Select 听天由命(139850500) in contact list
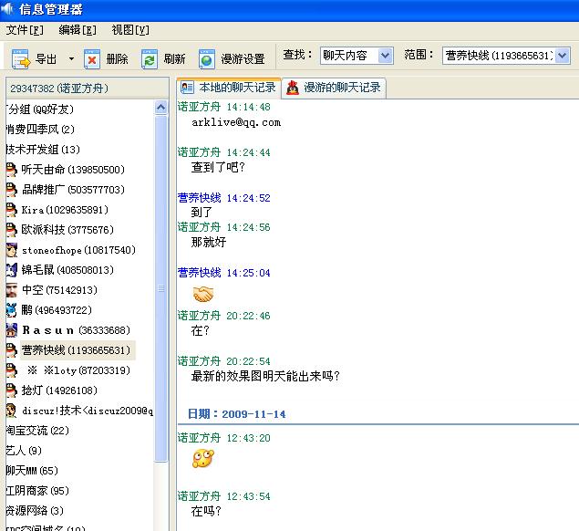Screen dimensions: 579x531 click(x=73, y=170)
